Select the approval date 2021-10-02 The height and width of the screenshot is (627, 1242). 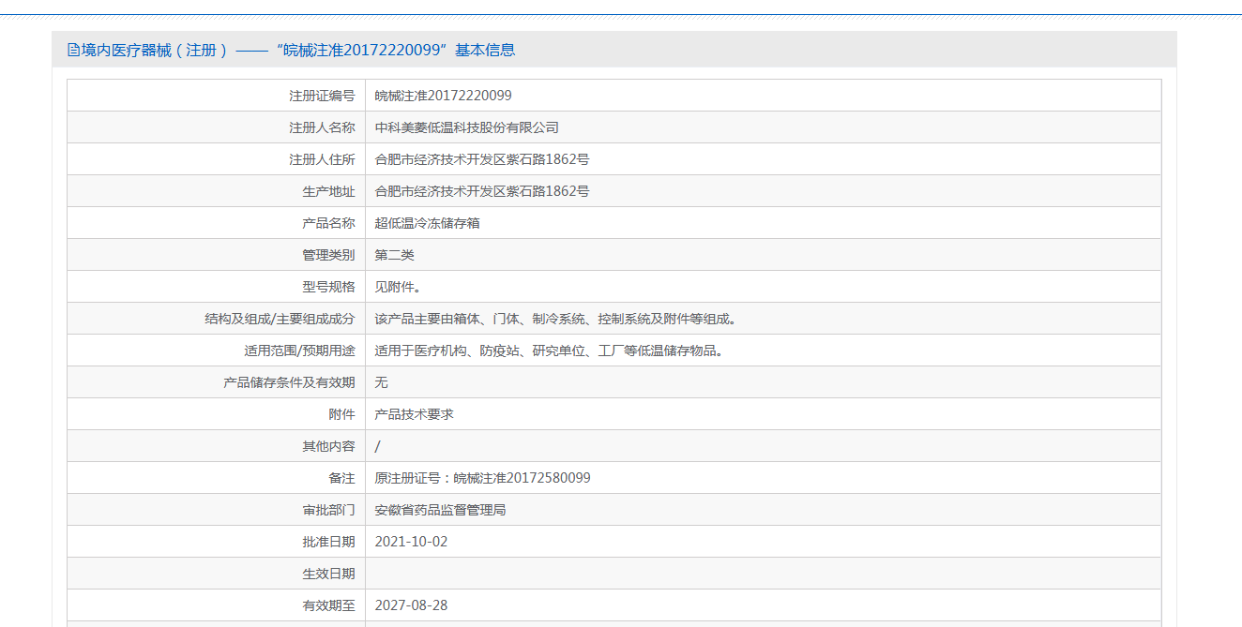click(411, 542)
